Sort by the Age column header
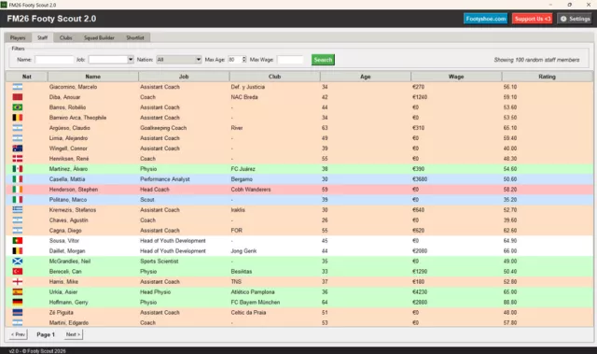This screenshot has height=354, width=597. (x=366, y=77)
